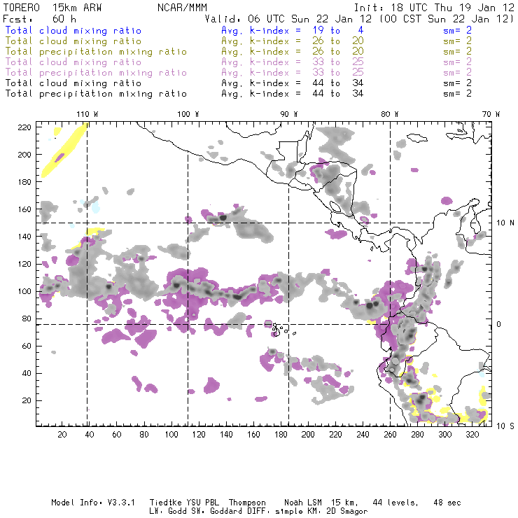Click the "10 N" latitude label
Screen dimensions: 518x518
[505, 223]
